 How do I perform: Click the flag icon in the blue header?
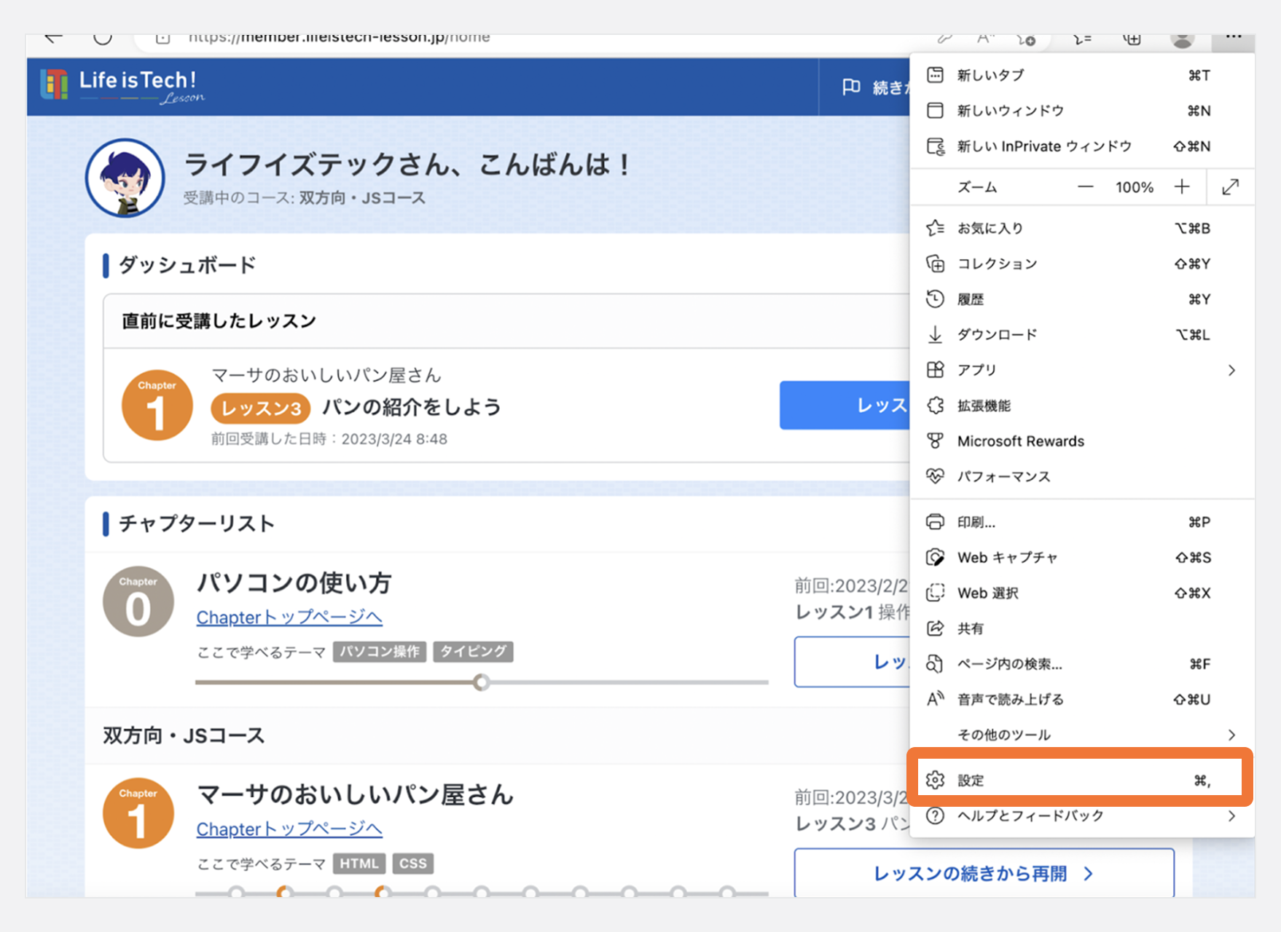point(850,87)
